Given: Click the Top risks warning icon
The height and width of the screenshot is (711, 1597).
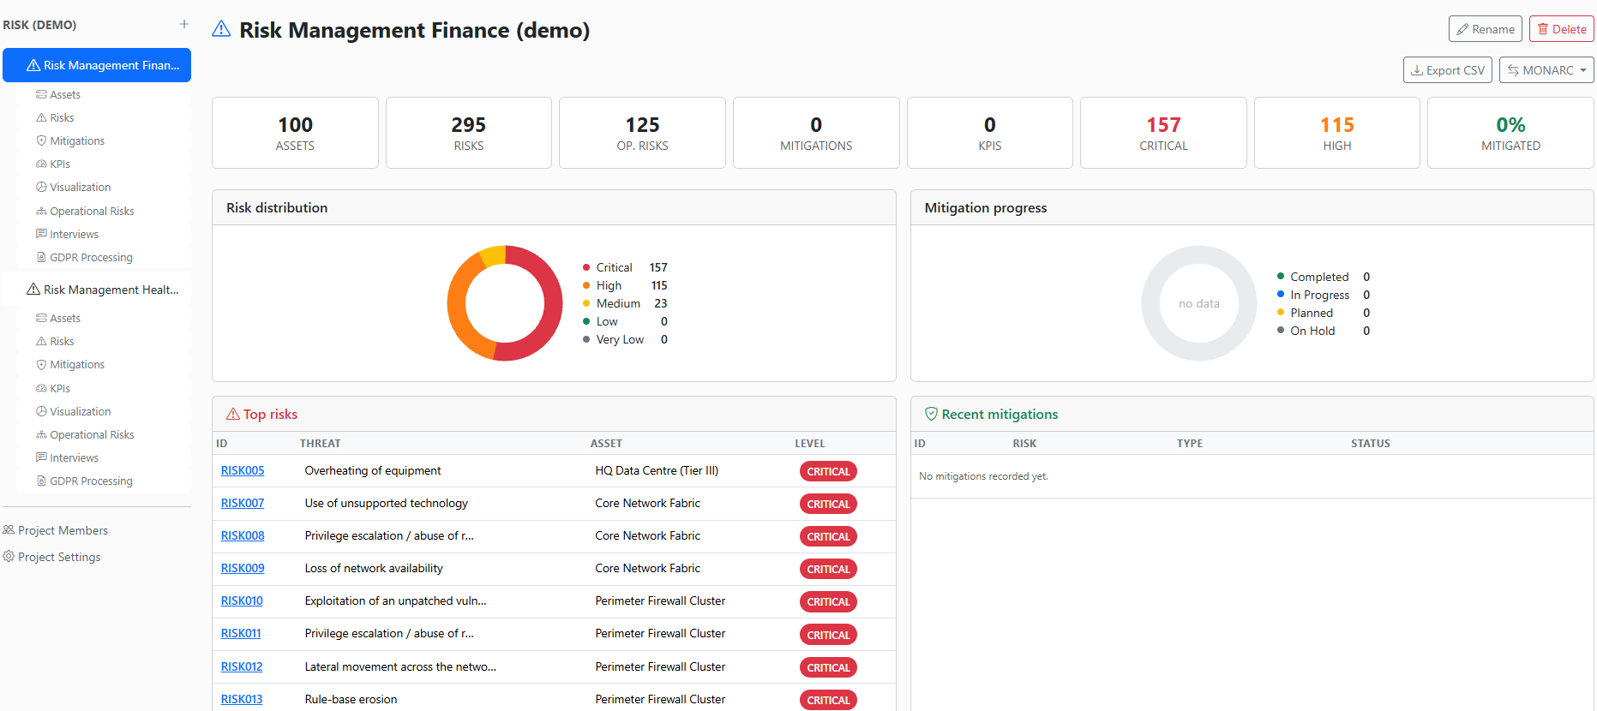Looking at the screenshot, I should pyautogui.click(x=233, y=414).
